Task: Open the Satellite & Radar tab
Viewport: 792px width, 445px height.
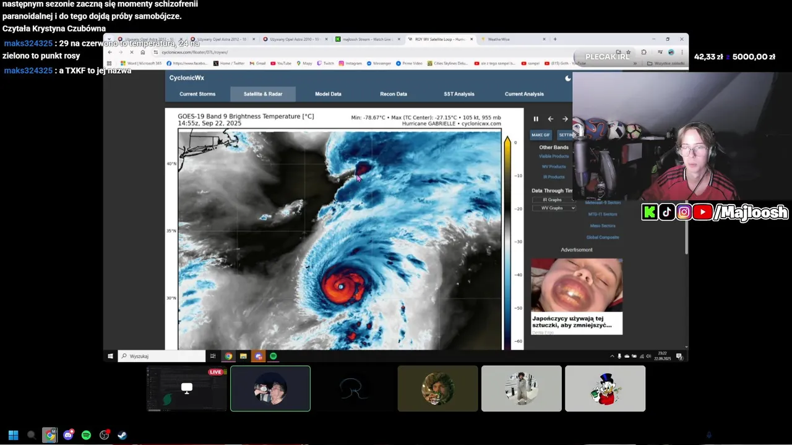Action: coord(263,94)
